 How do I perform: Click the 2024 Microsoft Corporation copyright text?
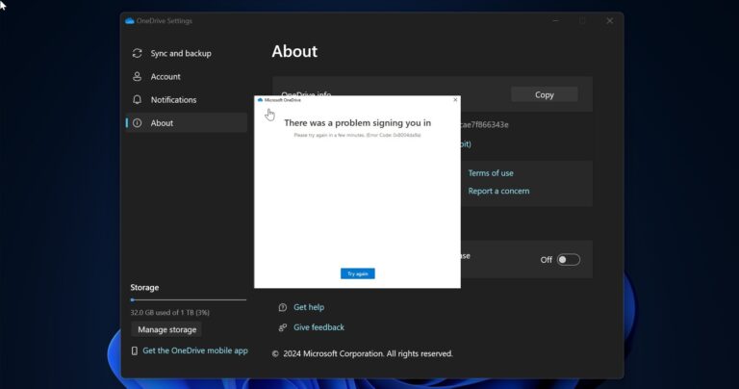point(363,353)
